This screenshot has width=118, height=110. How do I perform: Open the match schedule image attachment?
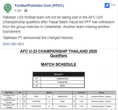[59, 80]
